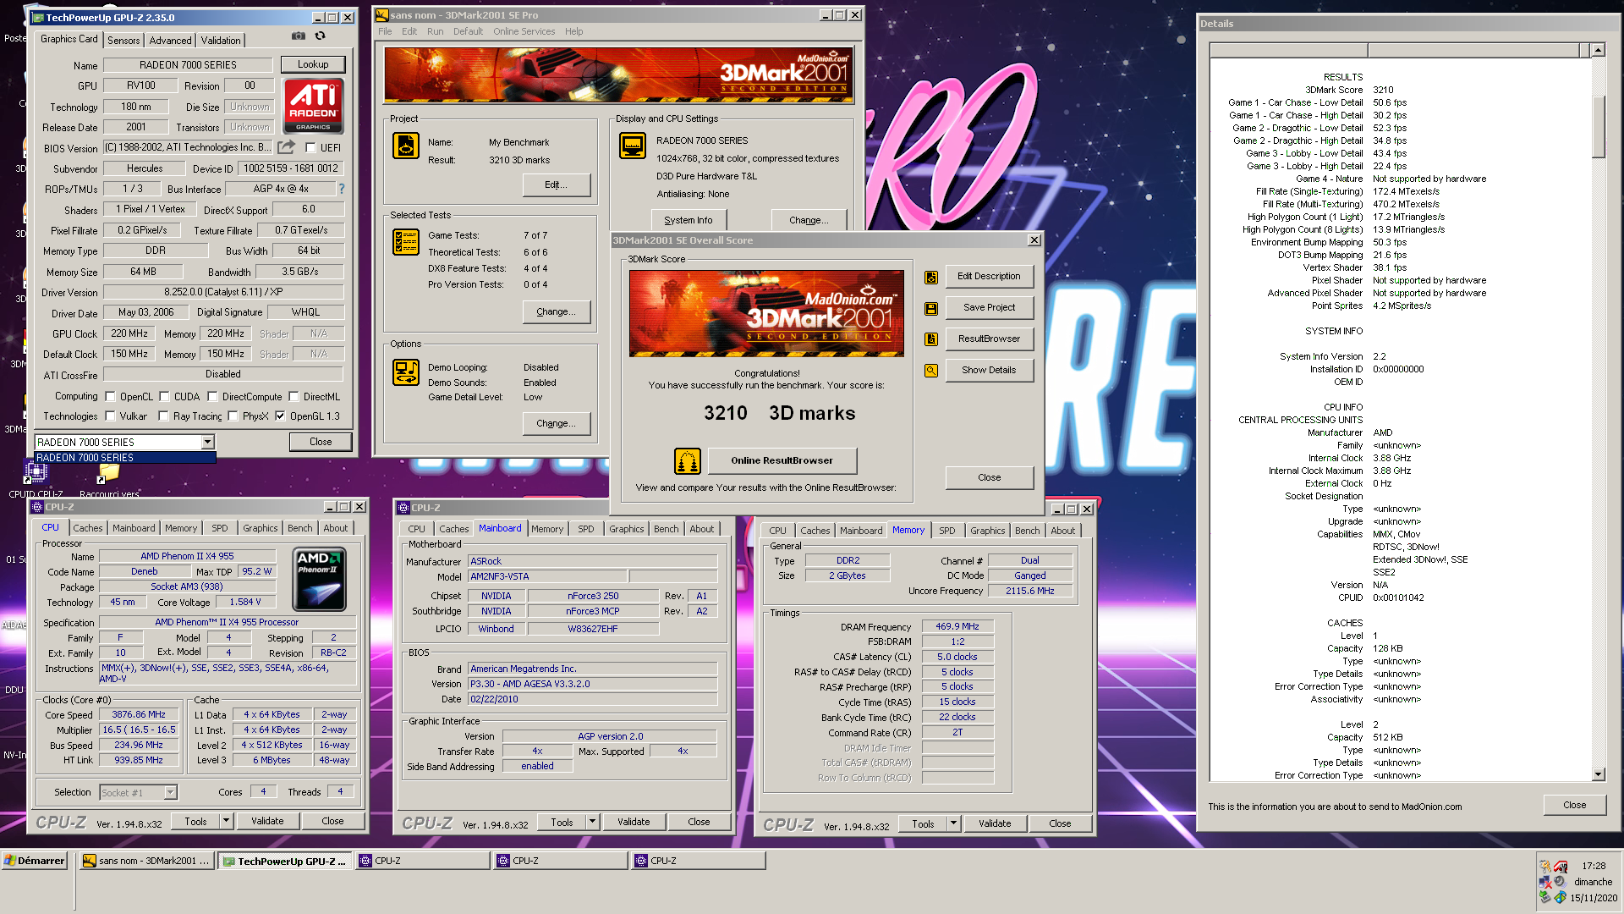Image resolution: width=1624 pixels, height=914 pixels.
Task: Click the first system tray icon beside the clock
Action: pos(1545,867)
